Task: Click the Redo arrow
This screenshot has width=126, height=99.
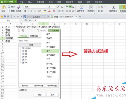Action: [18, 17]
